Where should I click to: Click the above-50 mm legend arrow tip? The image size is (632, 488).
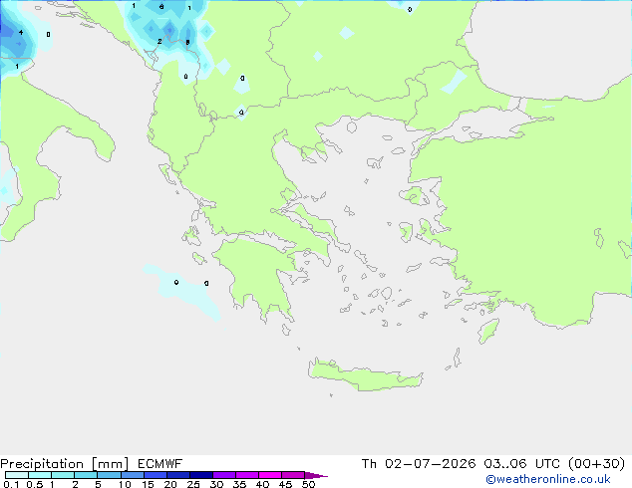click(x=316, y=475)
